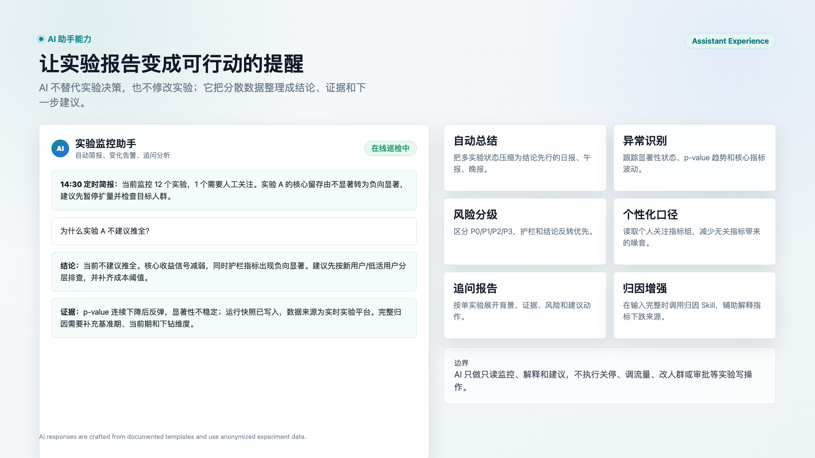This screenshot has height=458, width=815.
Task: Open the 风险分级 feature card
Action: 525,232
